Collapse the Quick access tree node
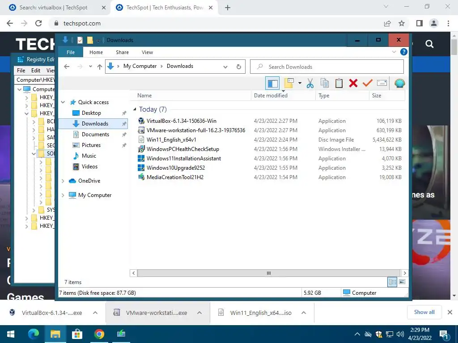This screenshot has width=458, height=343. (x=63, y=102)
